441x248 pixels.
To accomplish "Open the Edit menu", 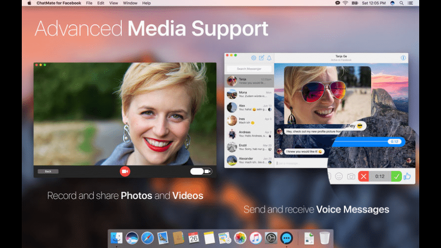I will tap(101, 3).
